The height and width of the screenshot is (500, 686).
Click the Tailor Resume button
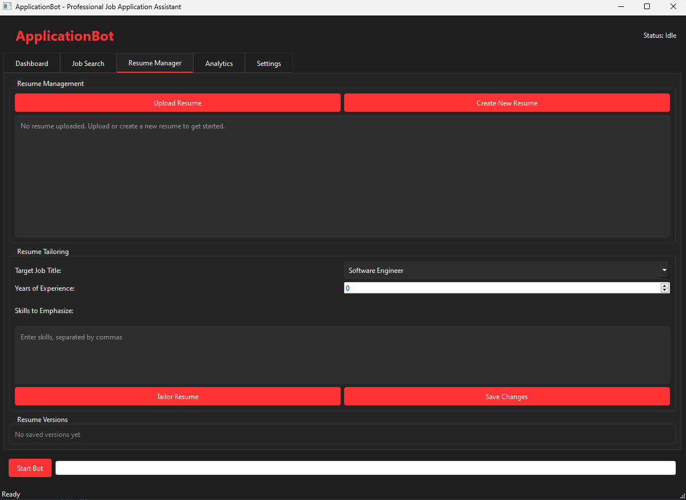[x=178, y=396]
